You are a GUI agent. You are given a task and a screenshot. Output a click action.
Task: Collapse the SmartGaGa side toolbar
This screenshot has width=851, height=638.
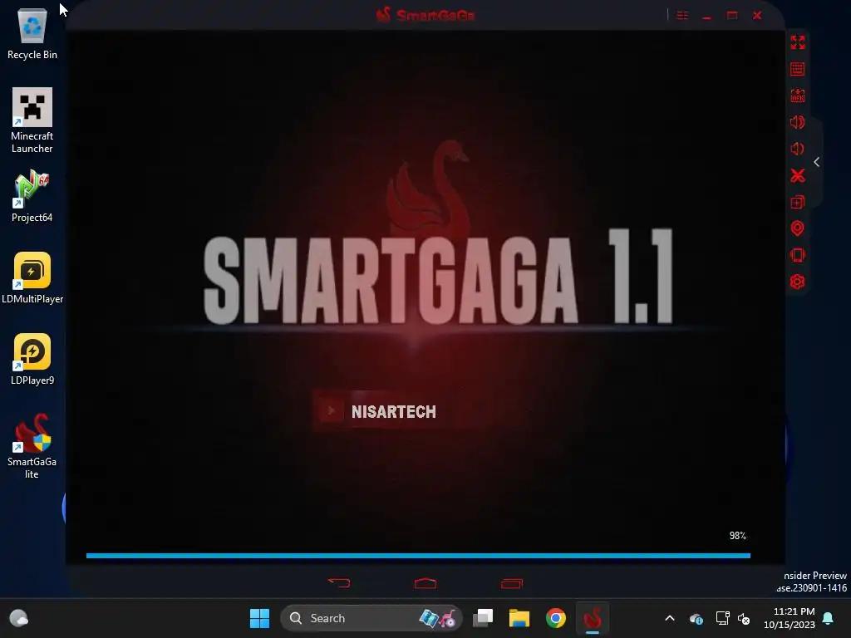816,162
